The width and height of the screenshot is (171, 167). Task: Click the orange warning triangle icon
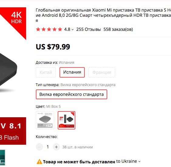(x=39, y=162)
